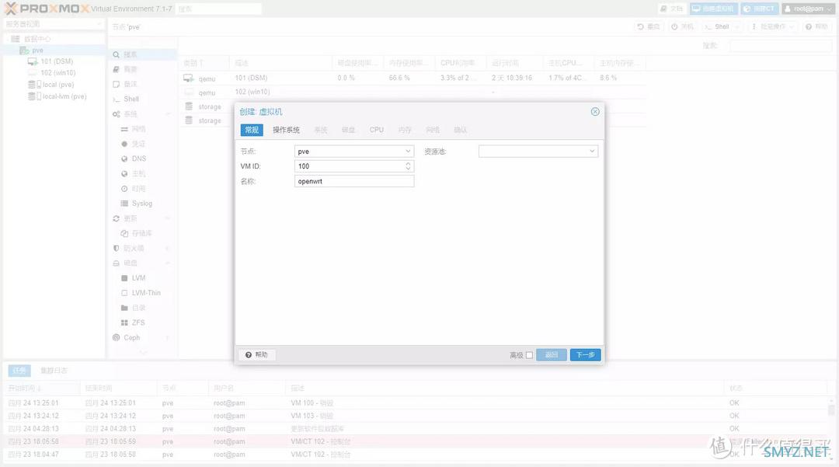839x467 pixels.
Task: Switch to the 操作系统 tab
Action: tap(286, 130)
